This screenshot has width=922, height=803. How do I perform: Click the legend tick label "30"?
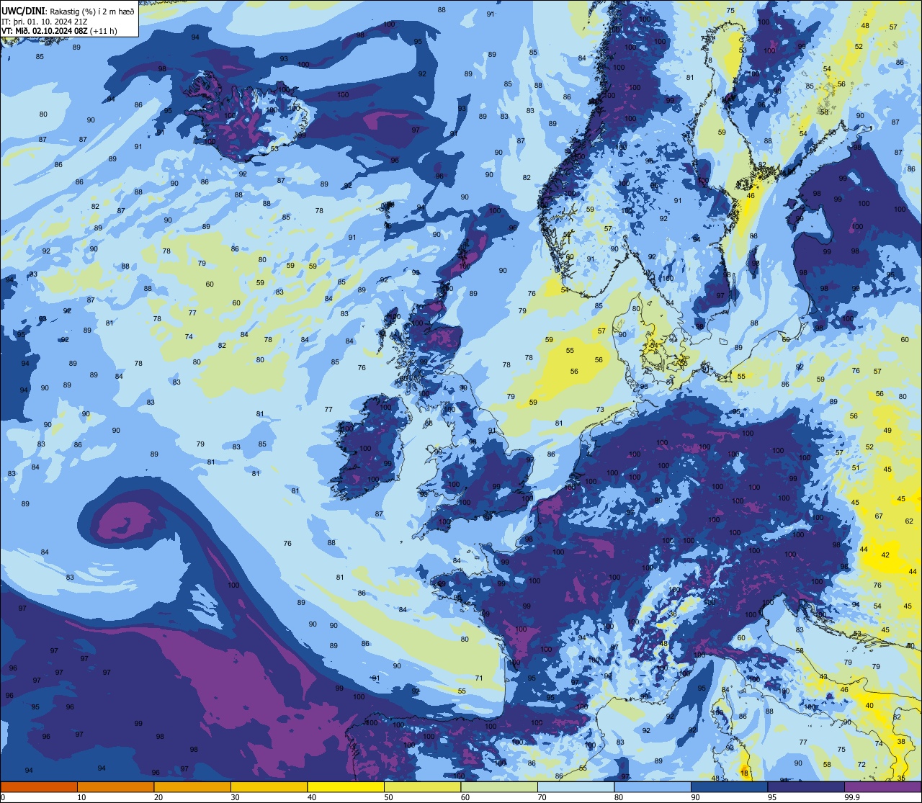[x=235, y=797]
